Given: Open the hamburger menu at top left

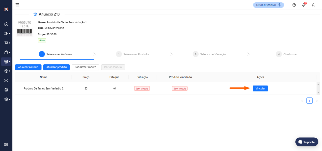Looking at the screenshot, I should pyautogui.click(x=17, y=5).
